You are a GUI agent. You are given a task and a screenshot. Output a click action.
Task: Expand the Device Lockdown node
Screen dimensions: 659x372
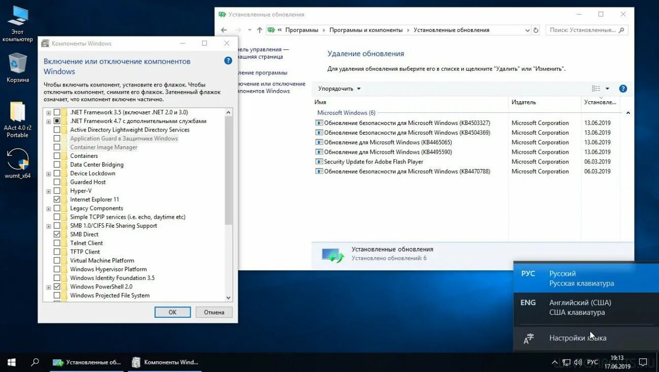49,174
